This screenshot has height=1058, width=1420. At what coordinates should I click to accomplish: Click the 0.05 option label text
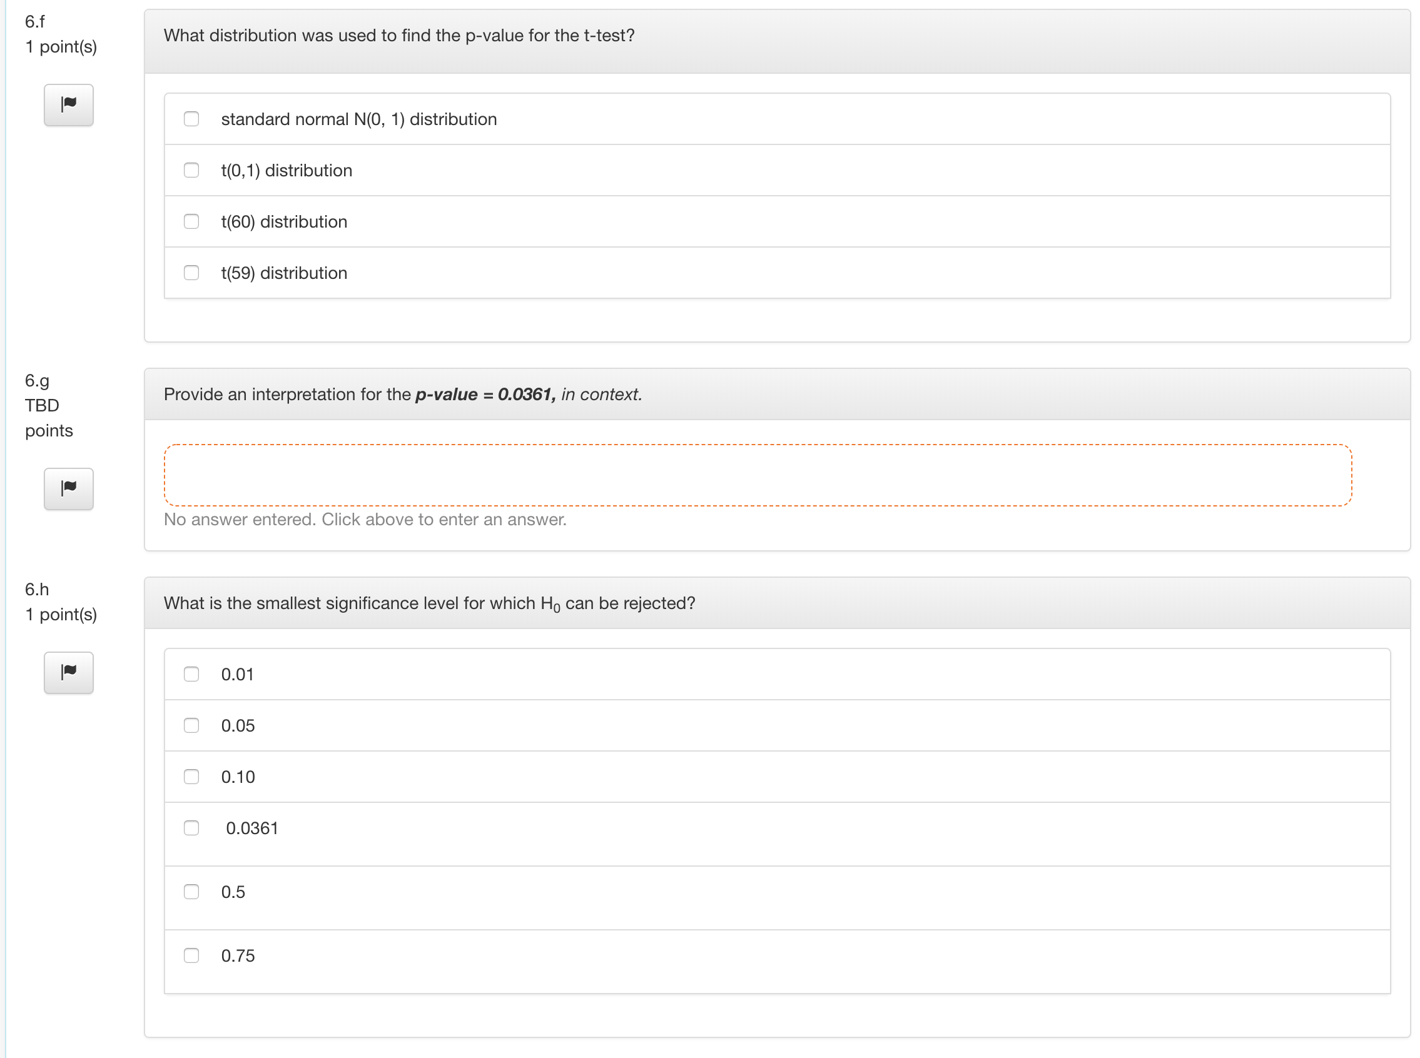238,725
